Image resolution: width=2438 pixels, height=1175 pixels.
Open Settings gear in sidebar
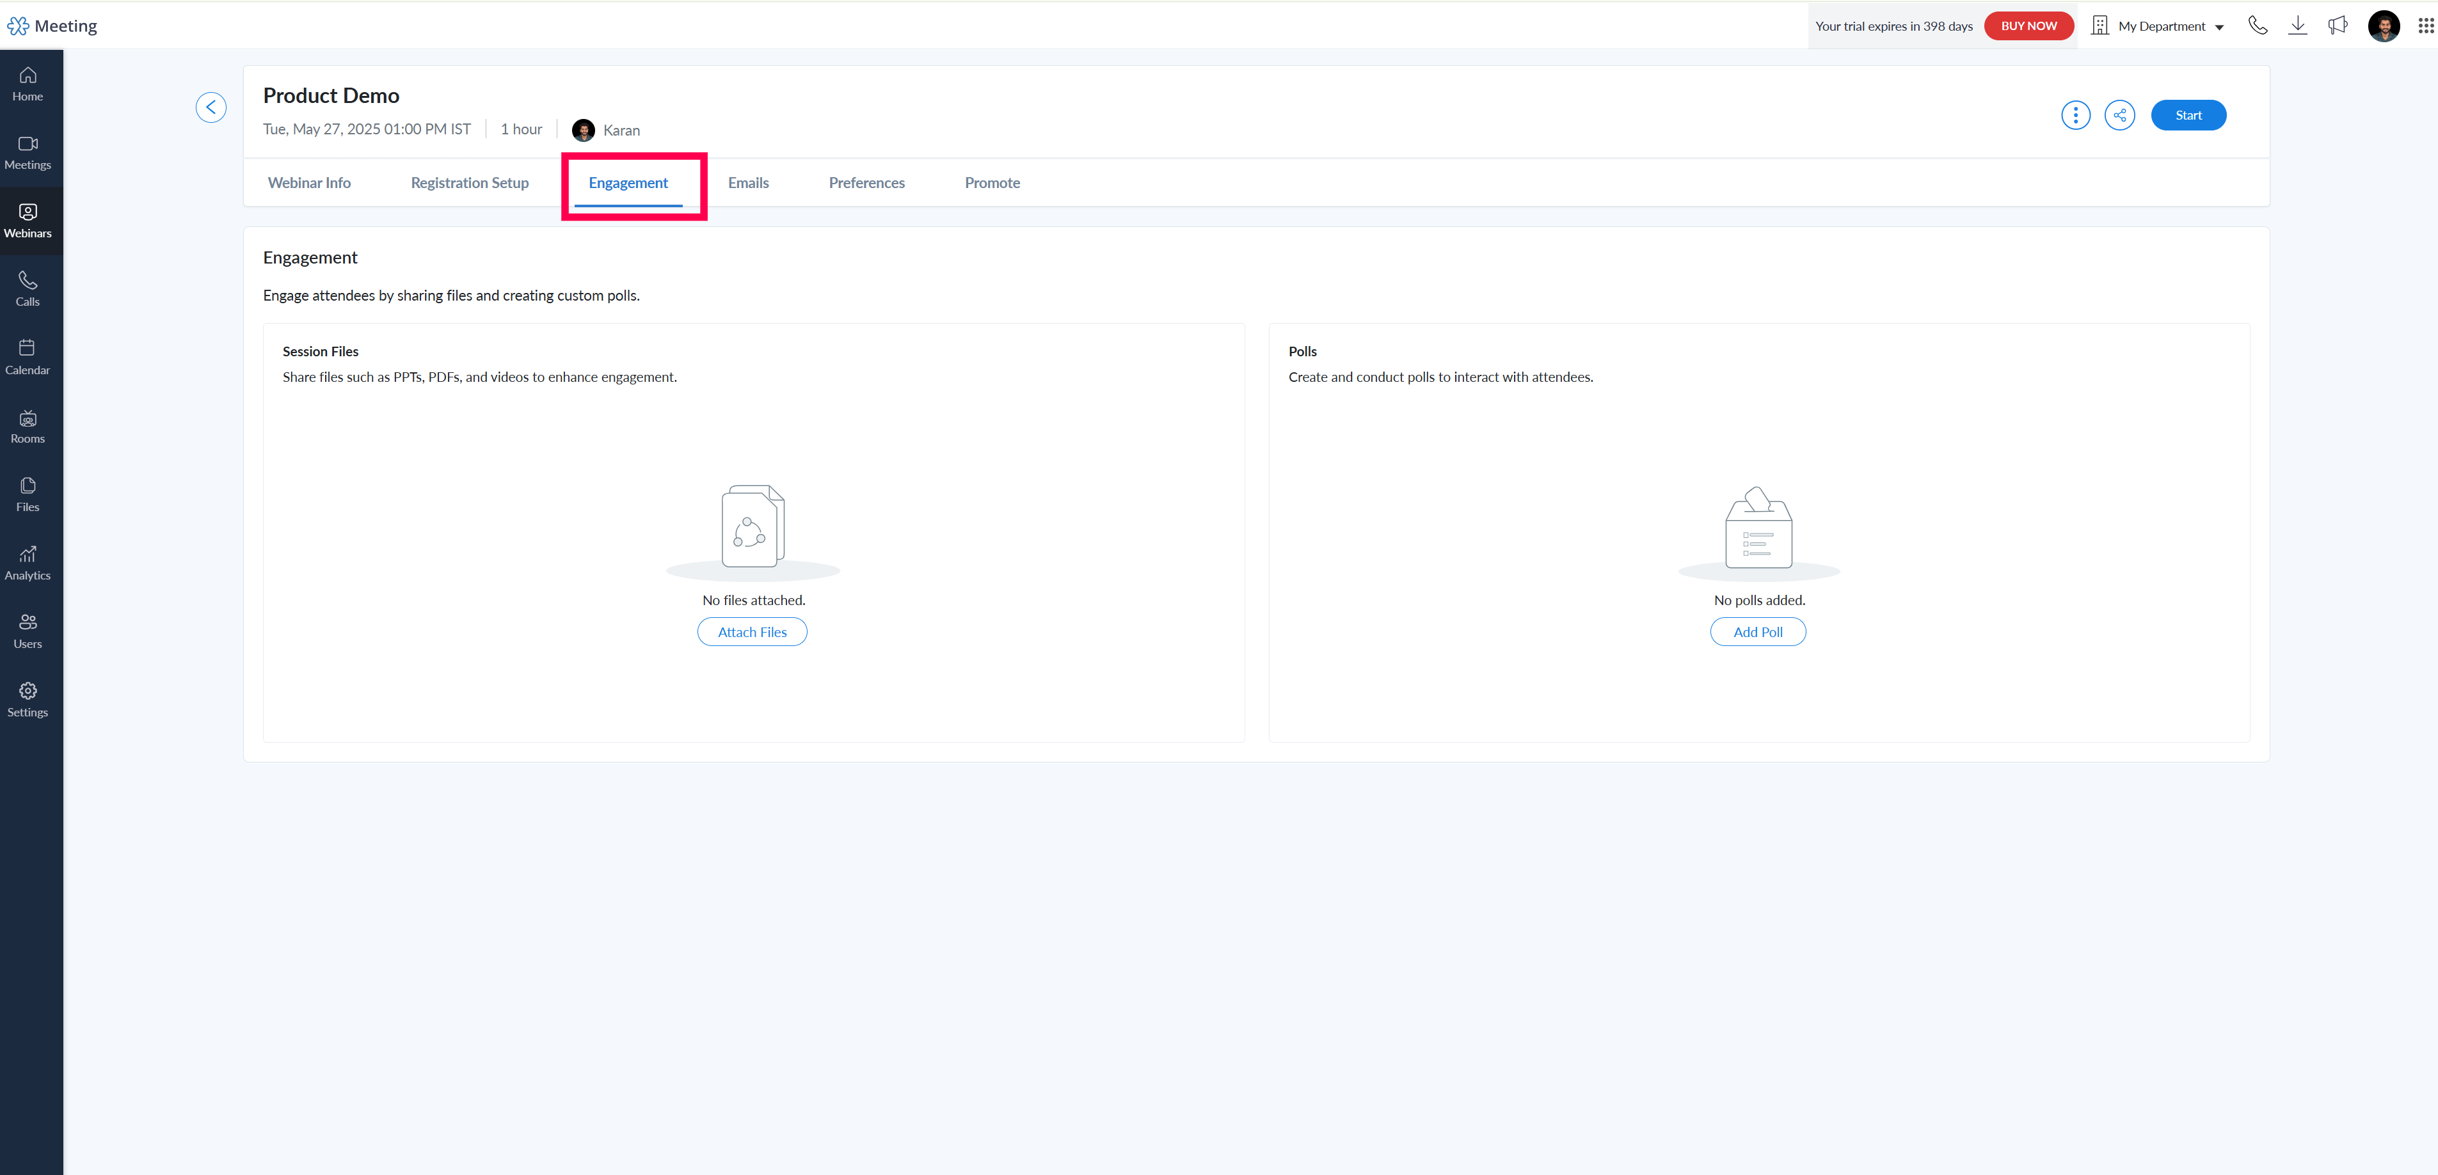pos(28,700)
